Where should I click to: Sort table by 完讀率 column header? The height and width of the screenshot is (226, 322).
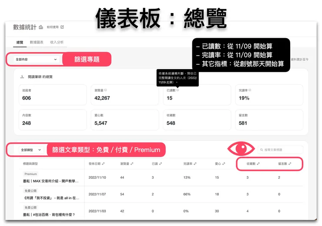click(x=190, y=164)
